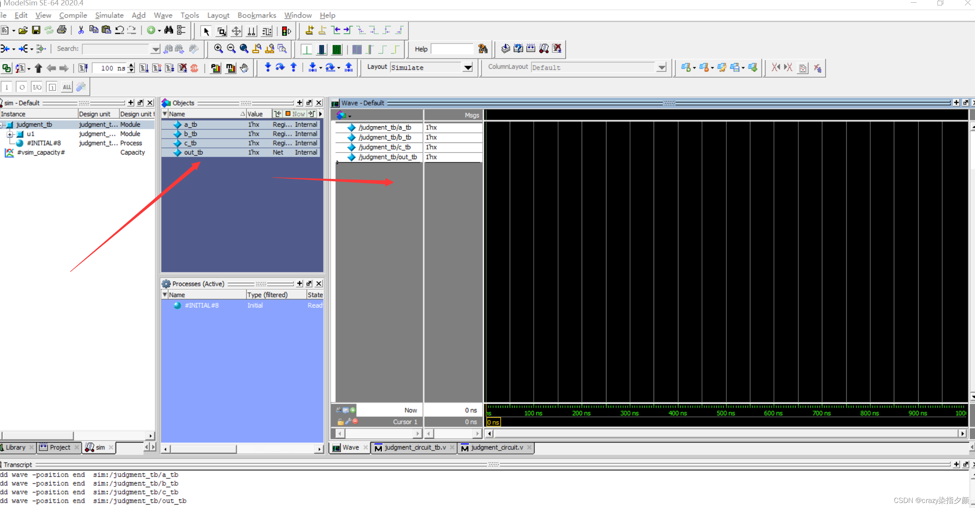This screenshot has height=508, width=975.
Task: Toggle the Output ports filter button
Action: (x=22, y=87)
